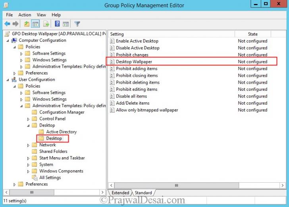The width and height of the screenshot is (289, 207).
Task: Click settings pane horizontal scrollbar thumb
Action: pyautogui.click(x=176, y=185)
